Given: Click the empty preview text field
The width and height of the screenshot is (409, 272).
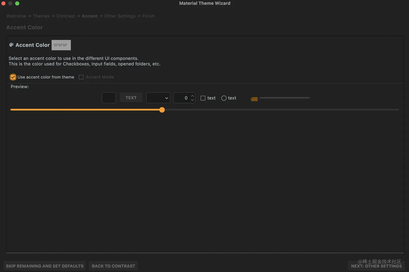Looking at the screenshot, I should point(109,98).
